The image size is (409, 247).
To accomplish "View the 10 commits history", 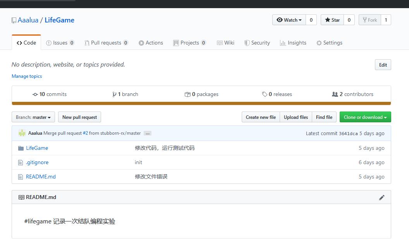I will tap(49, 94).
